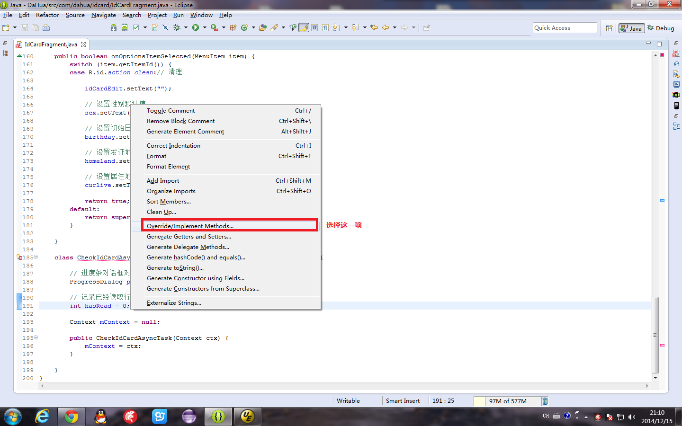This screenshot has height=426, width=682.
Task: Run the garbage collector trash icon
Action: [545, 401]
